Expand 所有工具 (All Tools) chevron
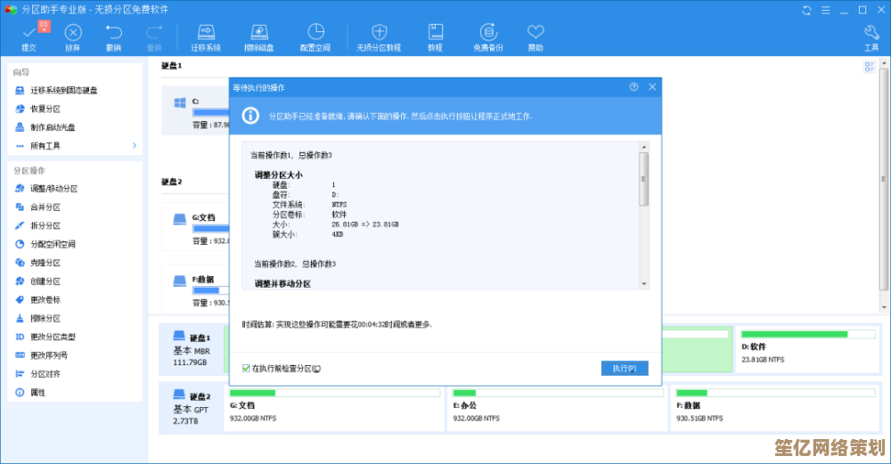This screenshot has height=464, width=891. point(135,145)
